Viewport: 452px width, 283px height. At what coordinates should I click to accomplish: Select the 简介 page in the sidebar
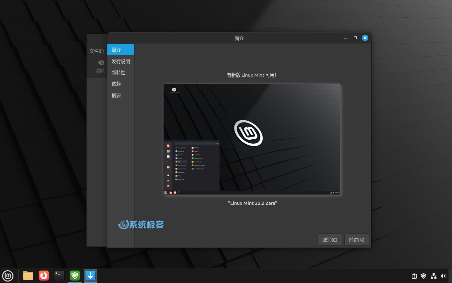121,50
